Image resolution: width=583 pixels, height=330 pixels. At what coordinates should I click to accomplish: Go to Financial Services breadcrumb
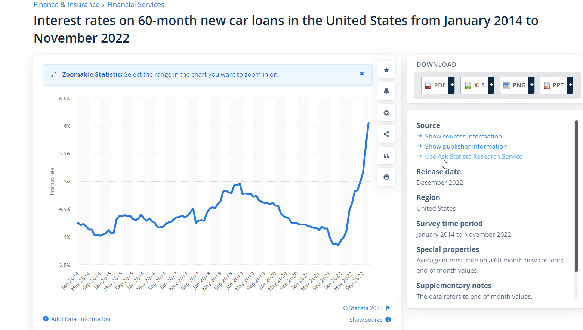pos(136,4)
